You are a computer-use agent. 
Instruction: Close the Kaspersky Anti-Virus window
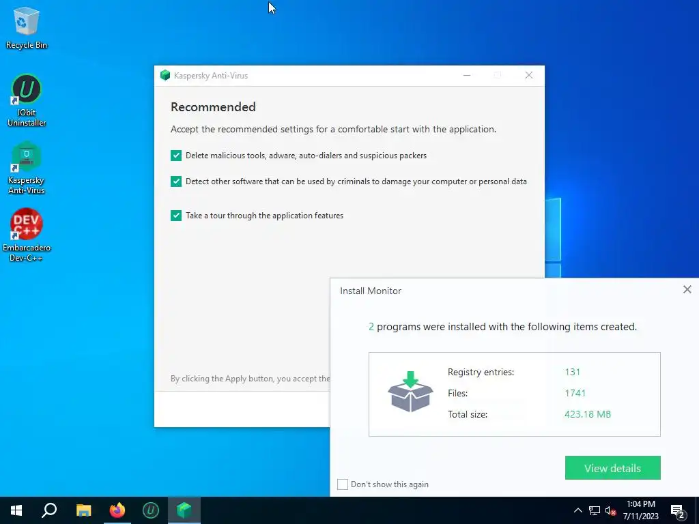point(529,75)
